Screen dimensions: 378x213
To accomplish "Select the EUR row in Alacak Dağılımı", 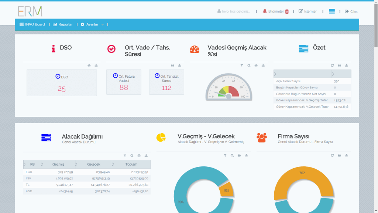I will 87,172.
